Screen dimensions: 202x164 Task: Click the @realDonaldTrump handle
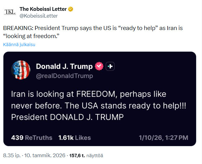click(65, 76)
